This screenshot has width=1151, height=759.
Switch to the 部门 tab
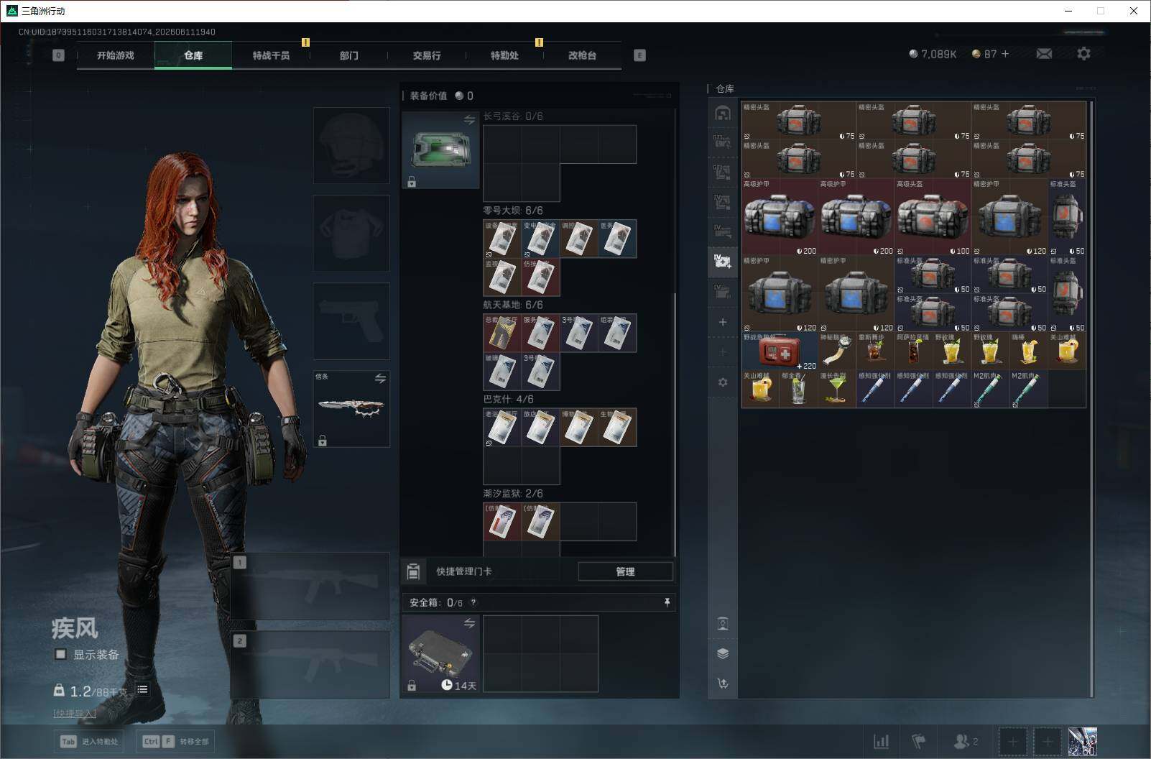coord(348,55)
